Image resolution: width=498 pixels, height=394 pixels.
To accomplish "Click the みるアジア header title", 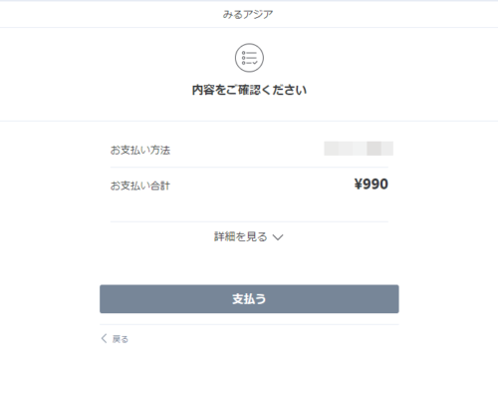I will click(248, 14).
